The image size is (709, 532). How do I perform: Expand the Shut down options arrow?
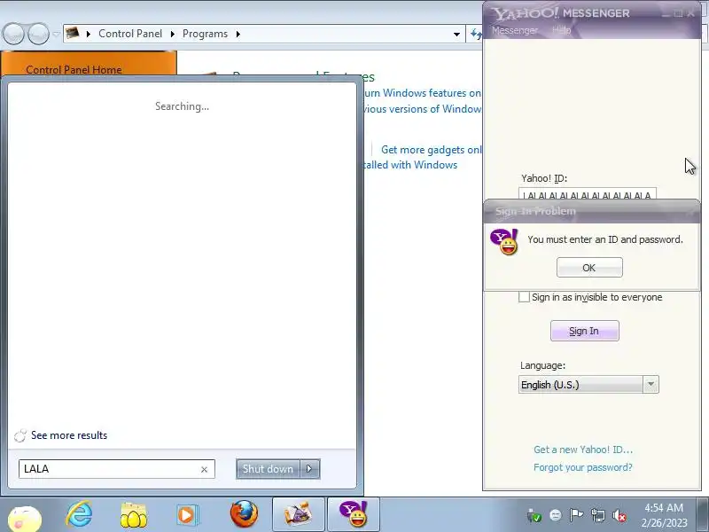pyautogui.click(x=309, y=469)
